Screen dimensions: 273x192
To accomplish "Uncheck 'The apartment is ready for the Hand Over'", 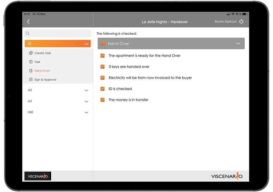I will pyautogui.click(x=102, y=56).
